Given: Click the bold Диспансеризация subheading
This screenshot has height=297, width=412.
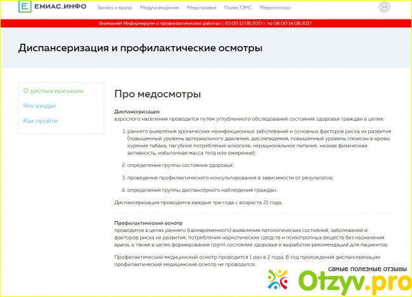Looking at the screenshot, I should 136,111.
